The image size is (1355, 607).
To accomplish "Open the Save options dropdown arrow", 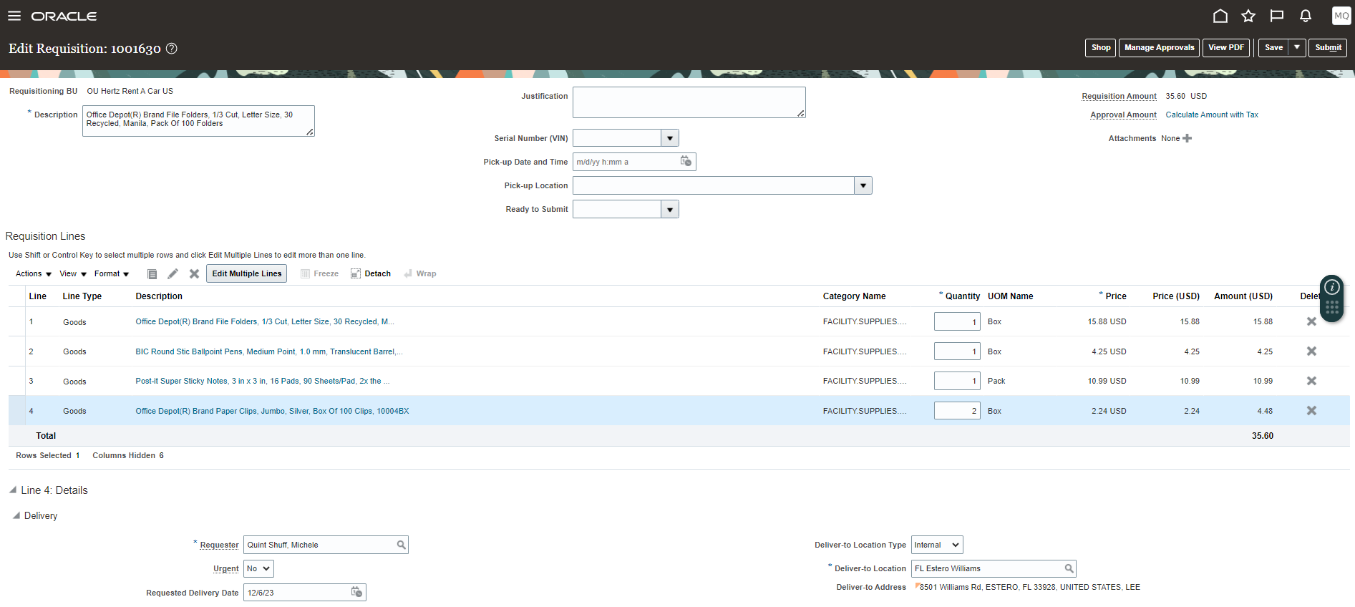I will coord(1297,47).
